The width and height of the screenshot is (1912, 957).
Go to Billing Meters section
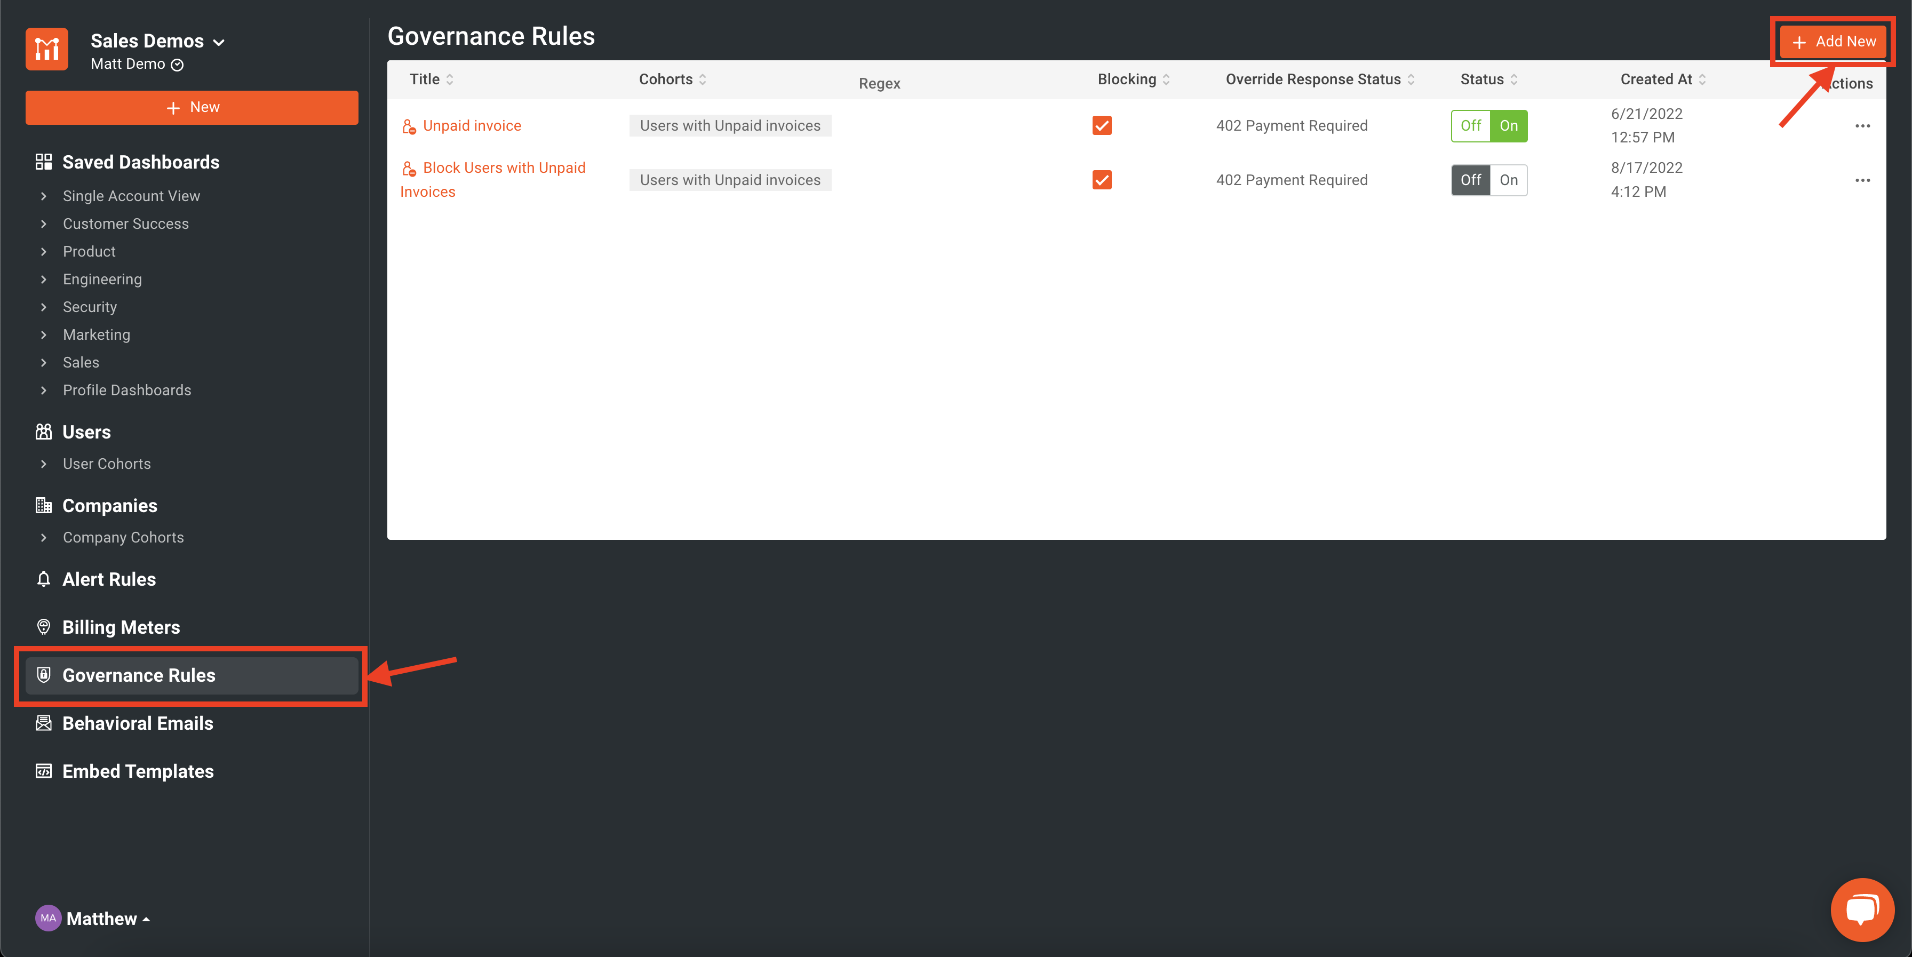pos(121,627)
